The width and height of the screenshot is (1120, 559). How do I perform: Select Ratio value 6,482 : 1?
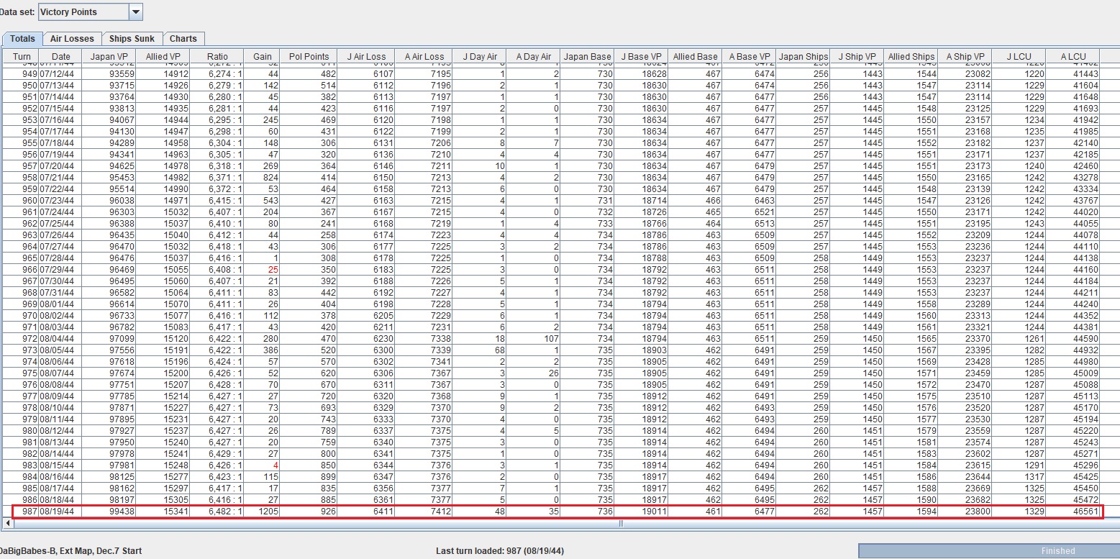point(225,512)
